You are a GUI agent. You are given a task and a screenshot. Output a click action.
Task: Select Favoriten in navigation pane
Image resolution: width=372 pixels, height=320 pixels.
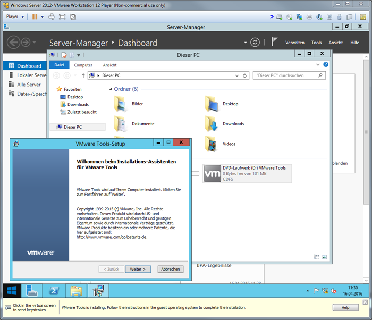(69, 89)
